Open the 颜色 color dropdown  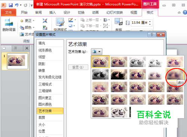(27, 27)
